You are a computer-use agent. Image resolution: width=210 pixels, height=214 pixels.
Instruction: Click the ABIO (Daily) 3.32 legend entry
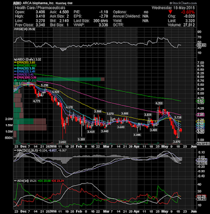click(x=28, y=59)
